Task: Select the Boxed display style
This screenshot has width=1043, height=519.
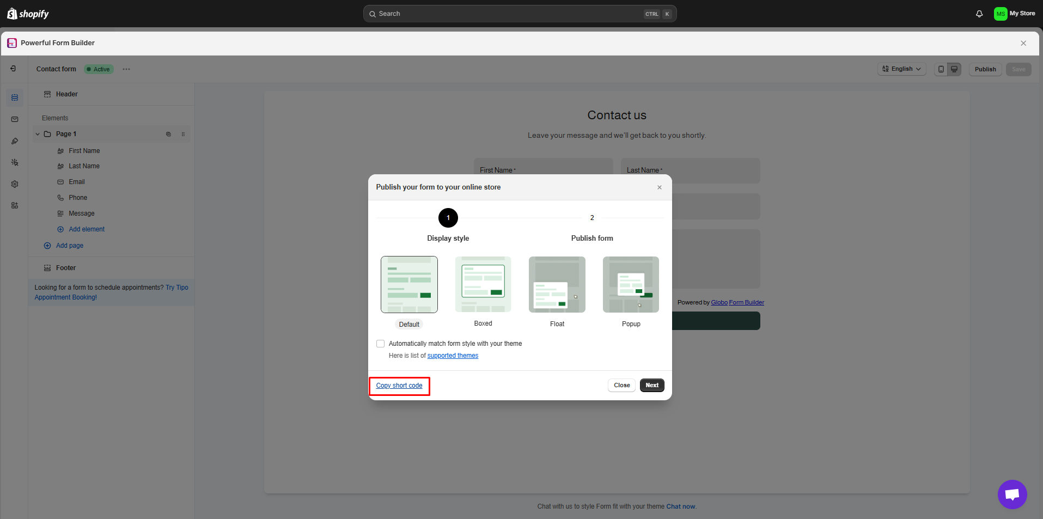Action: tap(483, 284)
